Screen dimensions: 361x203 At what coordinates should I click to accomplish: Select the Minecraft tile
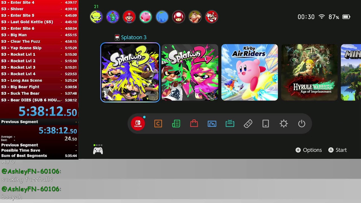pos(351,72)
